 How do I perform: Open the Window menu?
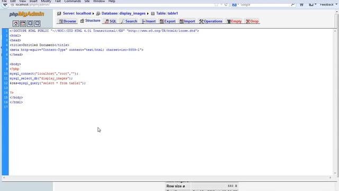click(99, 1)
